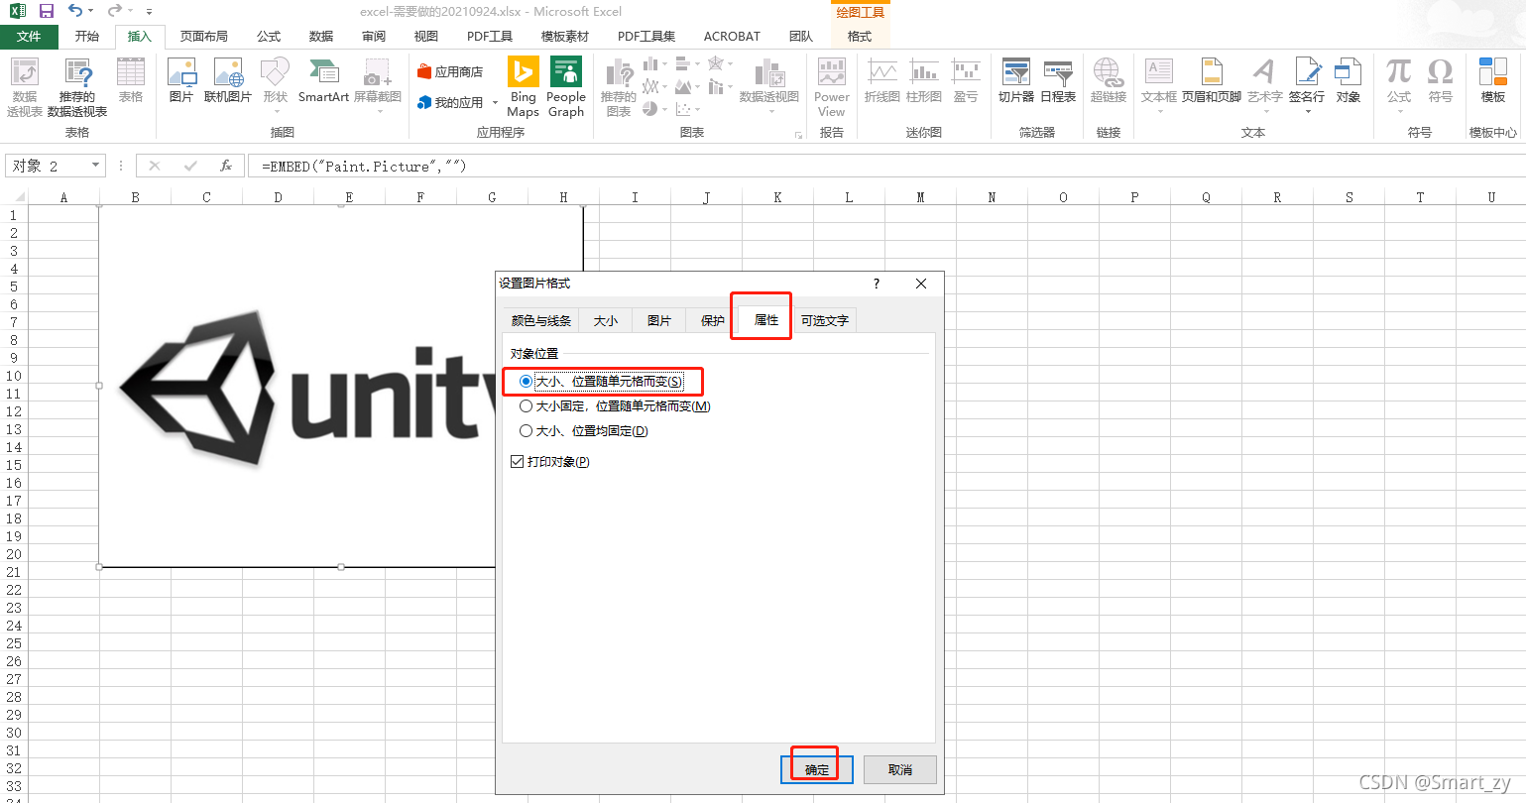The image size is (1526, 803).
Task: Insert a Timeline (日程表)
Action: (1058, 80)
